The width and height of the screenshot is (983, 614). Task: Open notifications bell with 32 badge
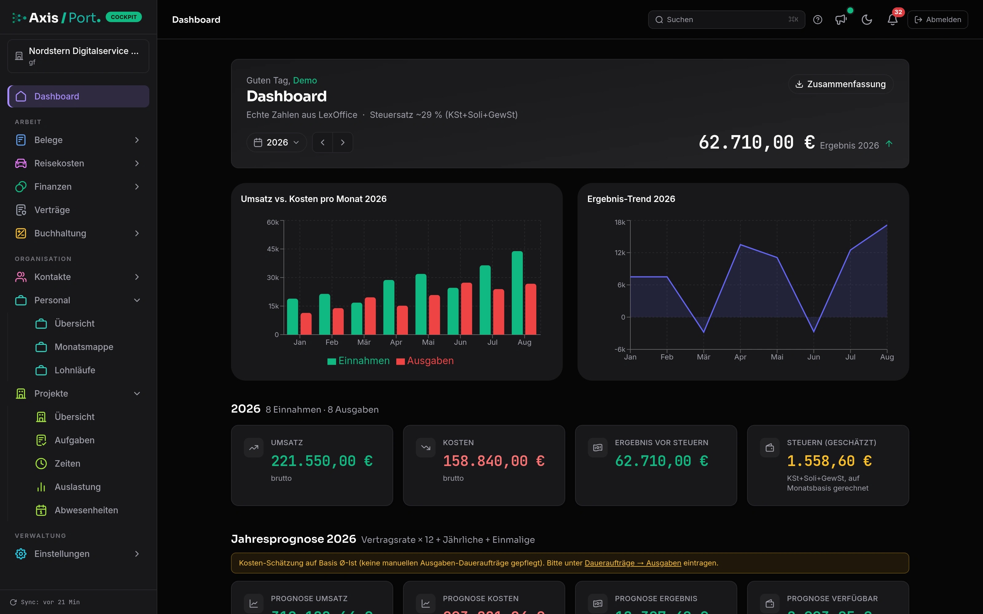(892, 19)
